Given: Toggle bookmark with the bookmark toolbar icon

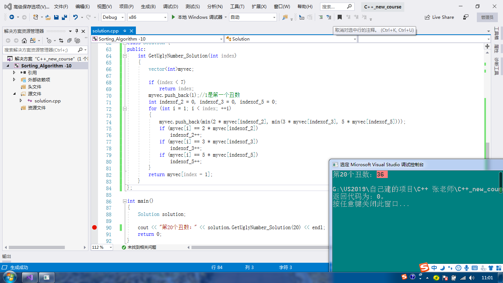Looking at the screenshot, I should (340, 17).
